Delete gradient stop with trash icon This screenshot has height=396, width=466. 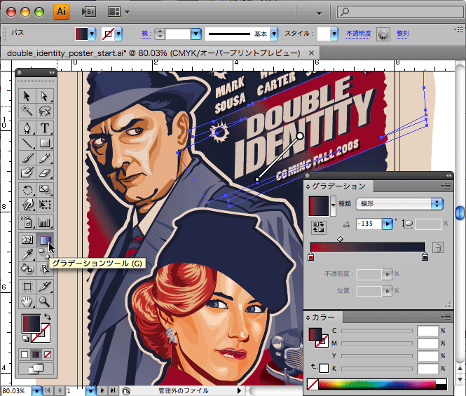[438, 247]
